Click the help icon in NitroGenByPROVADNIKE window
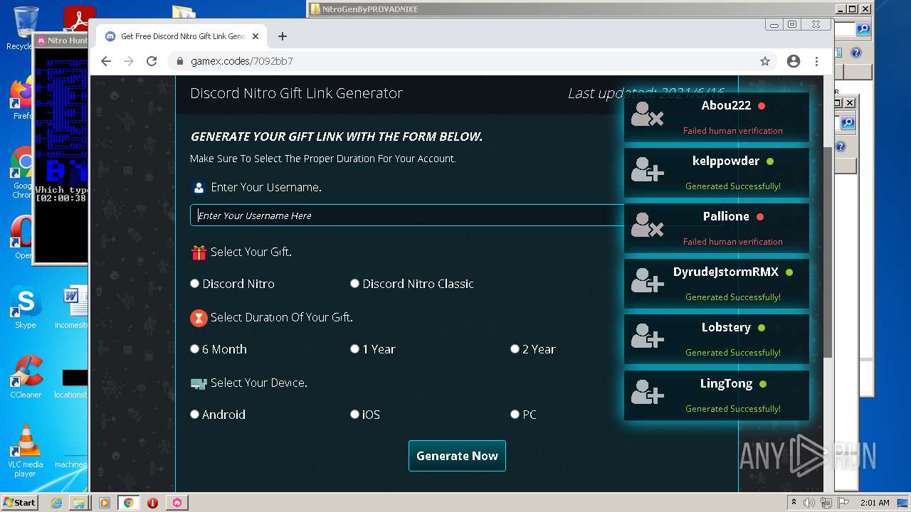This screenshot has height=512, width=911. click(x=856, y=53)
